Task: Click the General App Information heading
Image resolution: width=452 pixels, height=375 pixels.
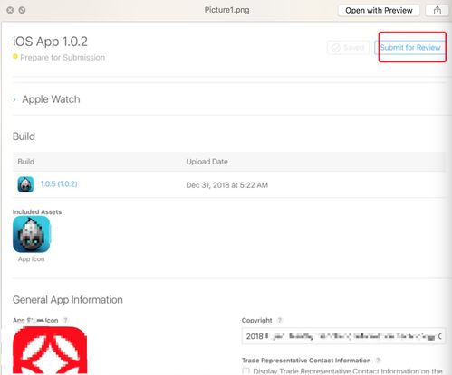Action: tap(68, 300)
